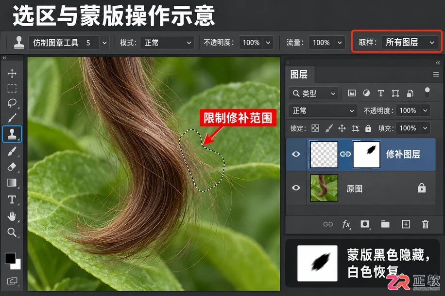Select the Clone Stamp tool in toolbar
Screen dimensions: 445x296
click(x=12, y=134)
